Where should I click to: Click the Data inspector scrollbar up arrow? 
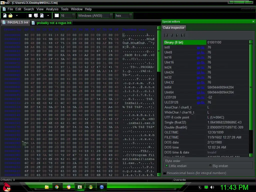coord(251,42)
